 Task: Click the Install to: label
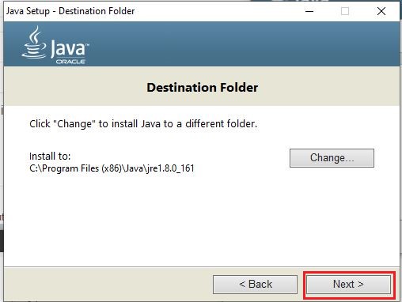point(50,156)
